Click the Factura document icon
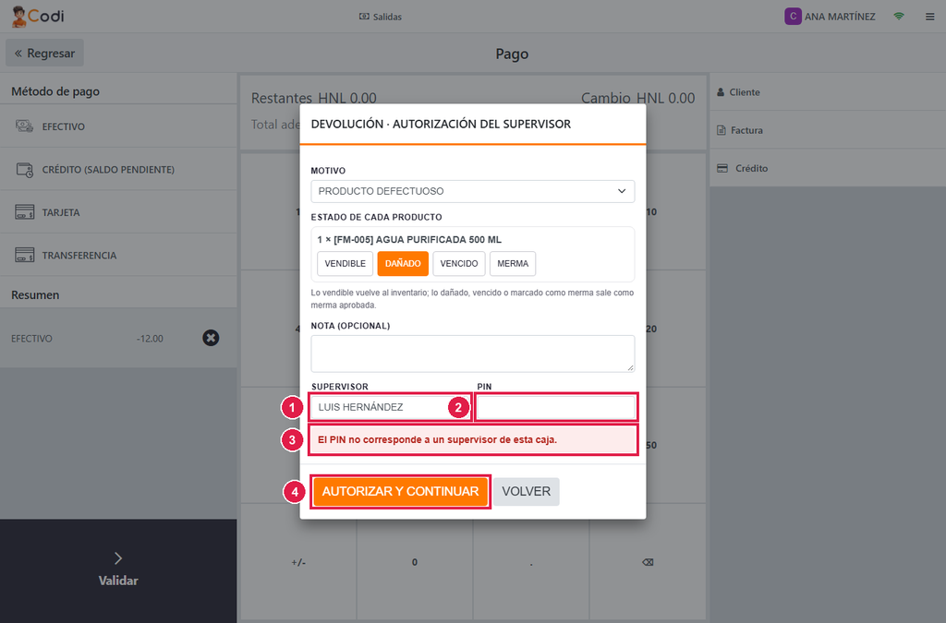Image resolution: width=946 pixels, height=623 pixels. coord(722,130)
